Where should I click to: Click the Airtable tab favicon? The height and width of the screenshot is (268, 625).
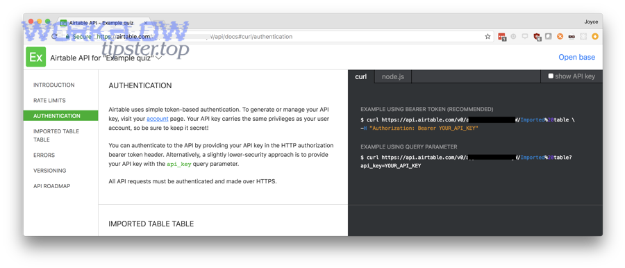pos(63,23)
